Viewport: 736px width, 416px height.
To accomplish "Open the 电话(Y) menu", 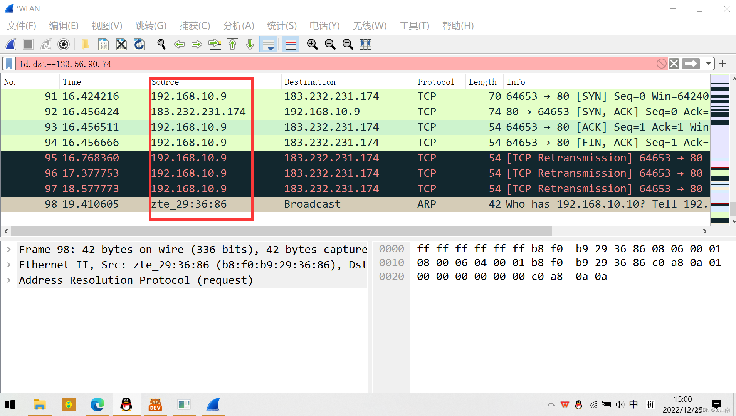I will point(324,26).
